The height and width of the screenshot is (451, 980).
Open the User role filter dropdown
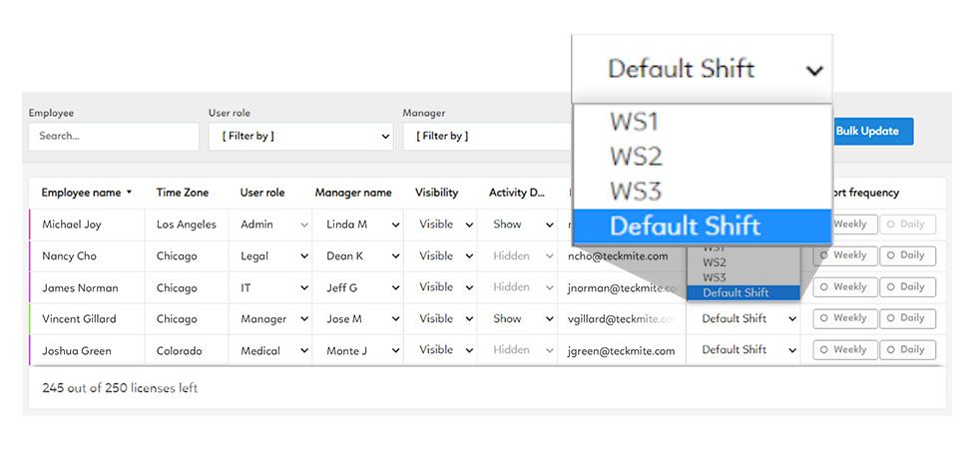tap(300, 136)
